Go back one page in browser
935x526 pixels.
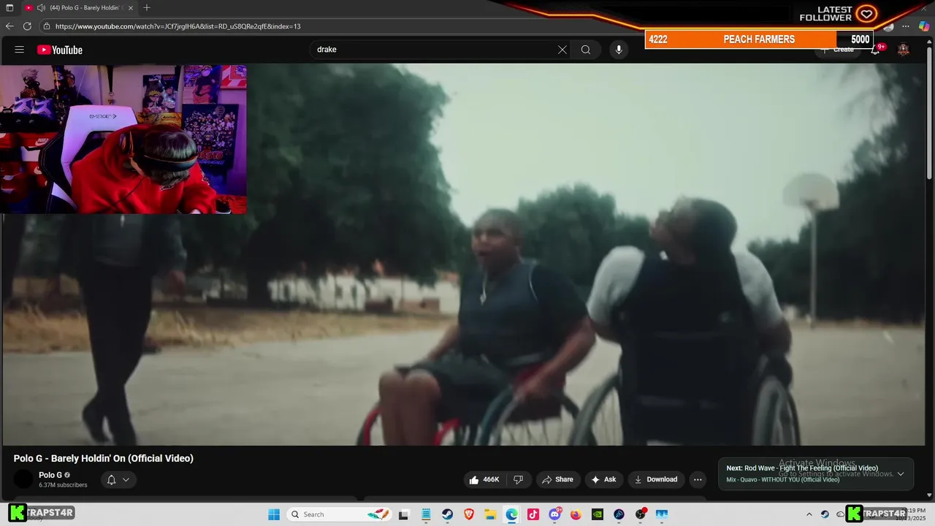pyautogui.click(x=9, y=26)
